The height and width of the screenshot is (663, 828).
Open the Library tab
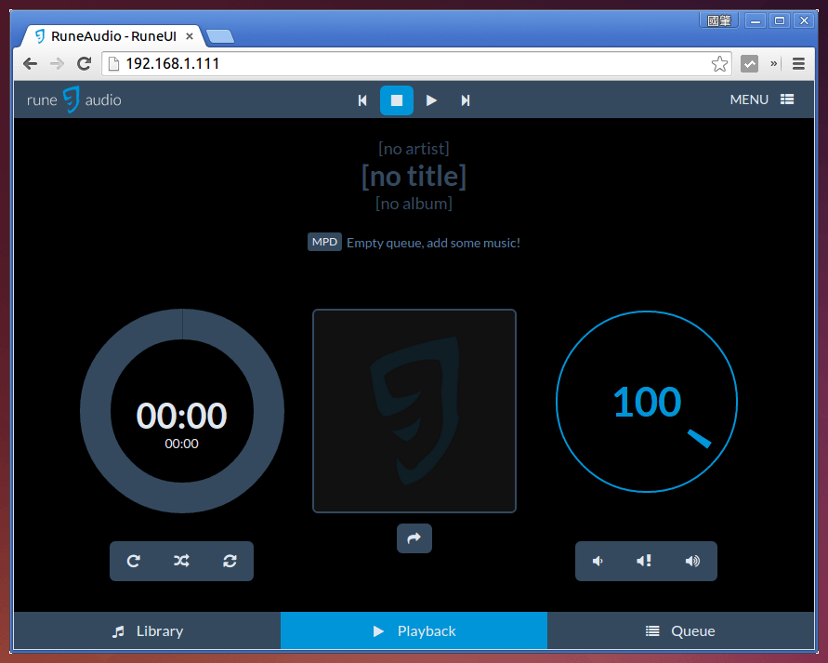pos(147,630)
